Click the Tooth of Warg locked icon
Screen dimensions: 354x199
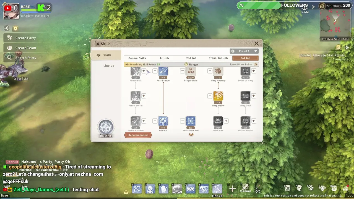(x=246, y=71)
